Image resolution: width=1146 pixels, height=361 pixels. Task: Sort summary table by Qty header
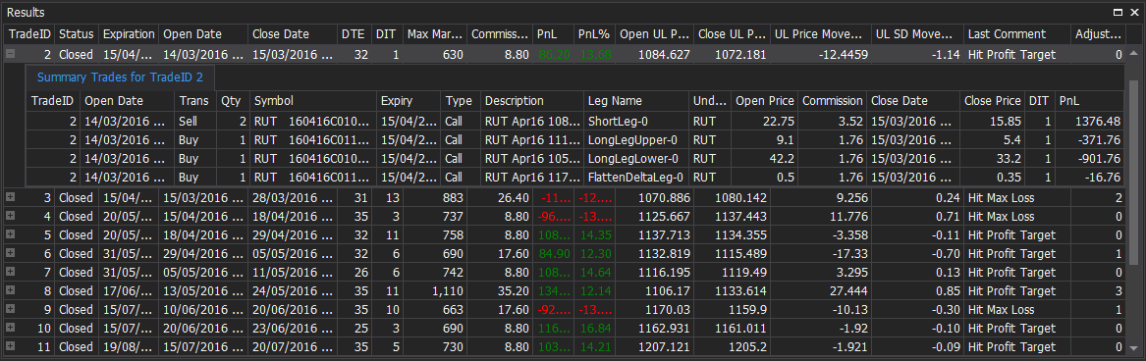233,101
